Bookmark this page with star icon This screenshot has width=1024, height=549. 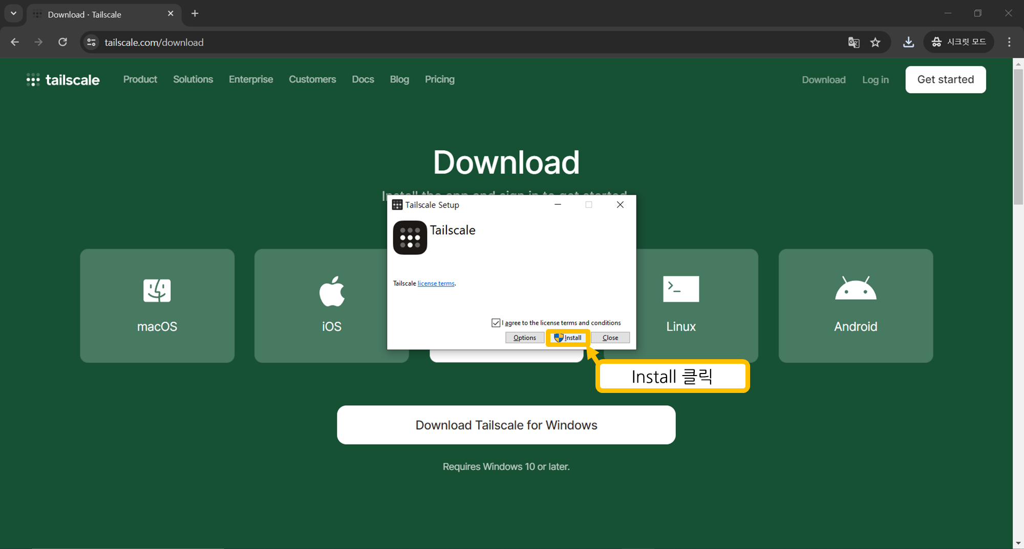[876, 42]
